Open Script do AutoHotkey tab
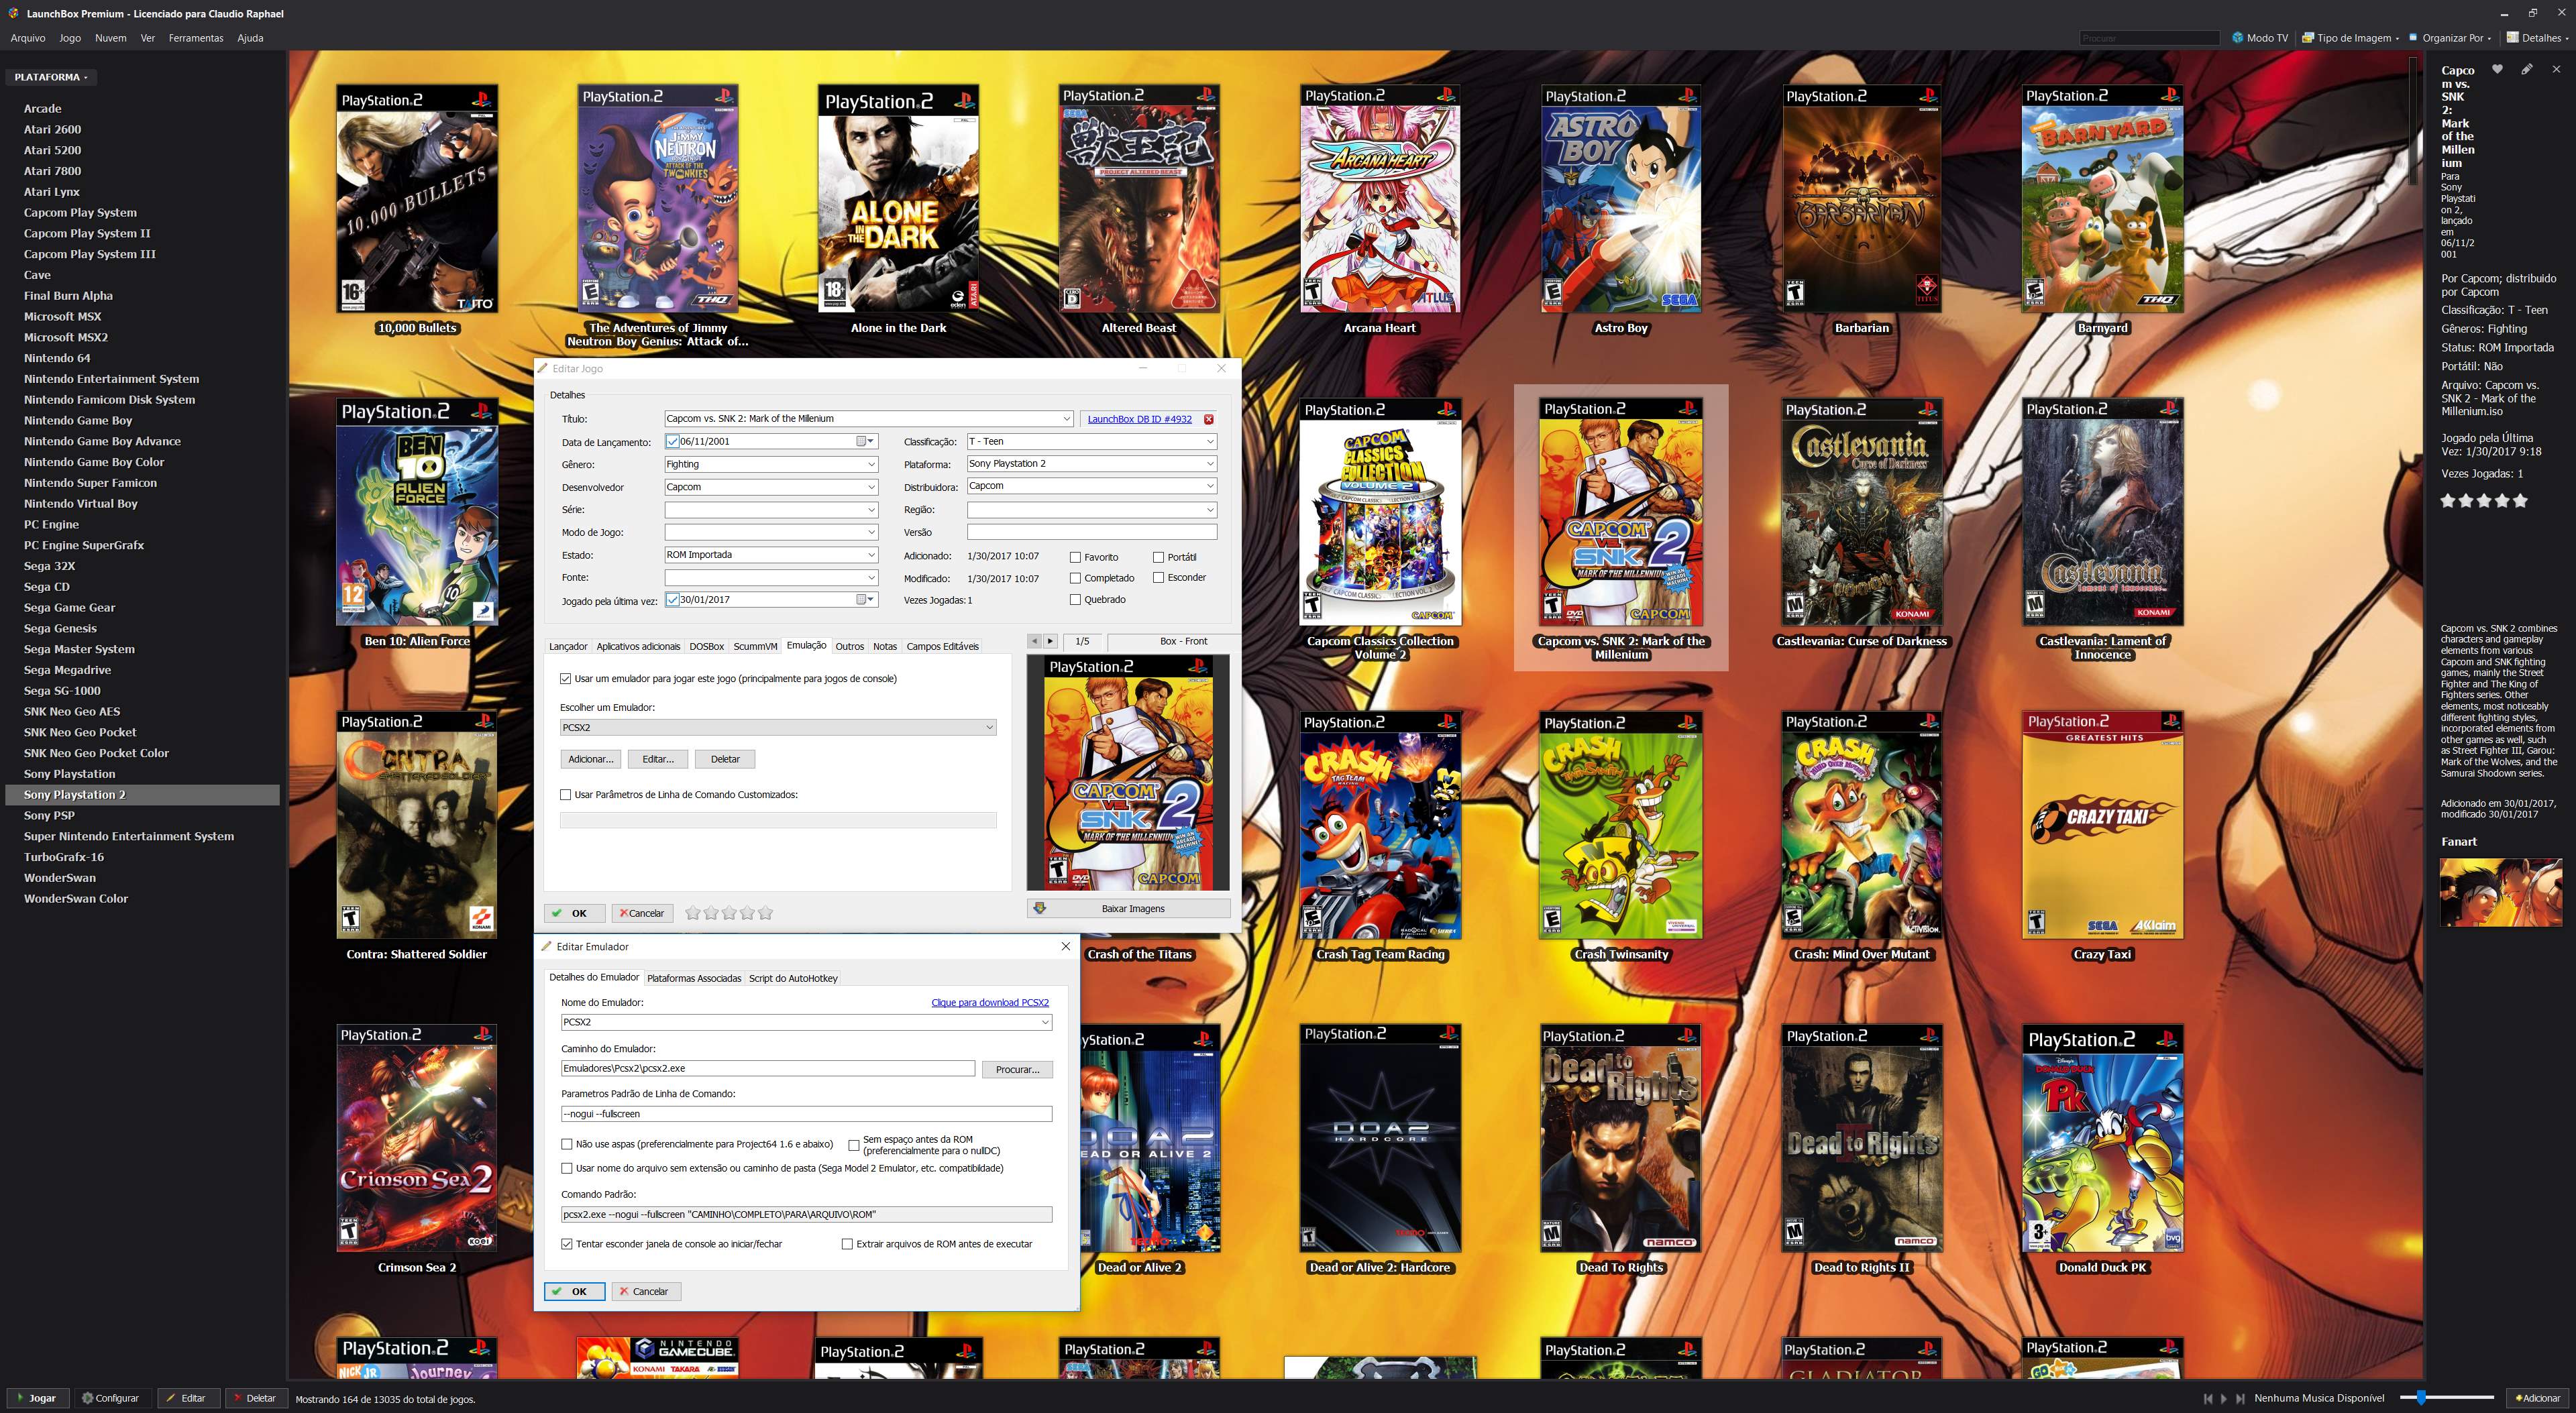Image resolution: width=2576 pixels, height=1413 pixels. (x=793, y=978)
